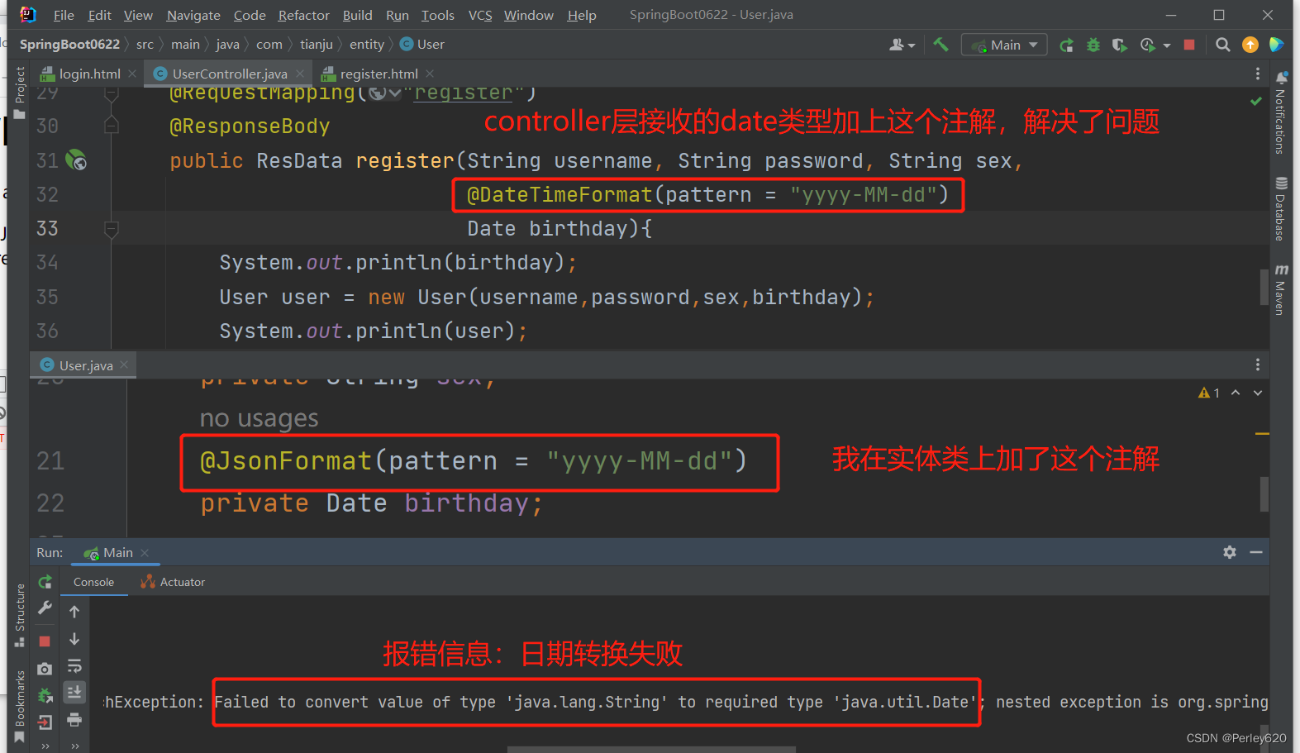Click the green inspection checkmark in UserController
This screenshot has width=1300, height=753.
click(x=1256, y=101)
